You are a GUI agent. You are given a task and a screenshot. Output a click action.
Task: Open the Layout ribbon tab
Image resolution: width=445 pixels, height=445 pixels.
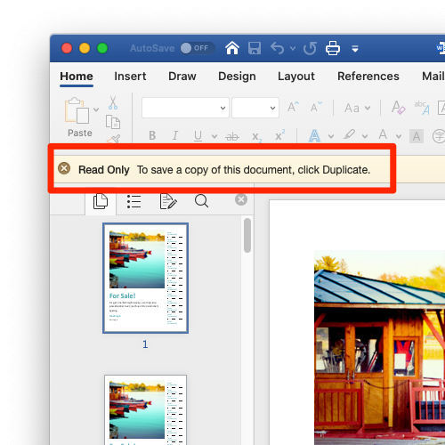pos(296,77)
